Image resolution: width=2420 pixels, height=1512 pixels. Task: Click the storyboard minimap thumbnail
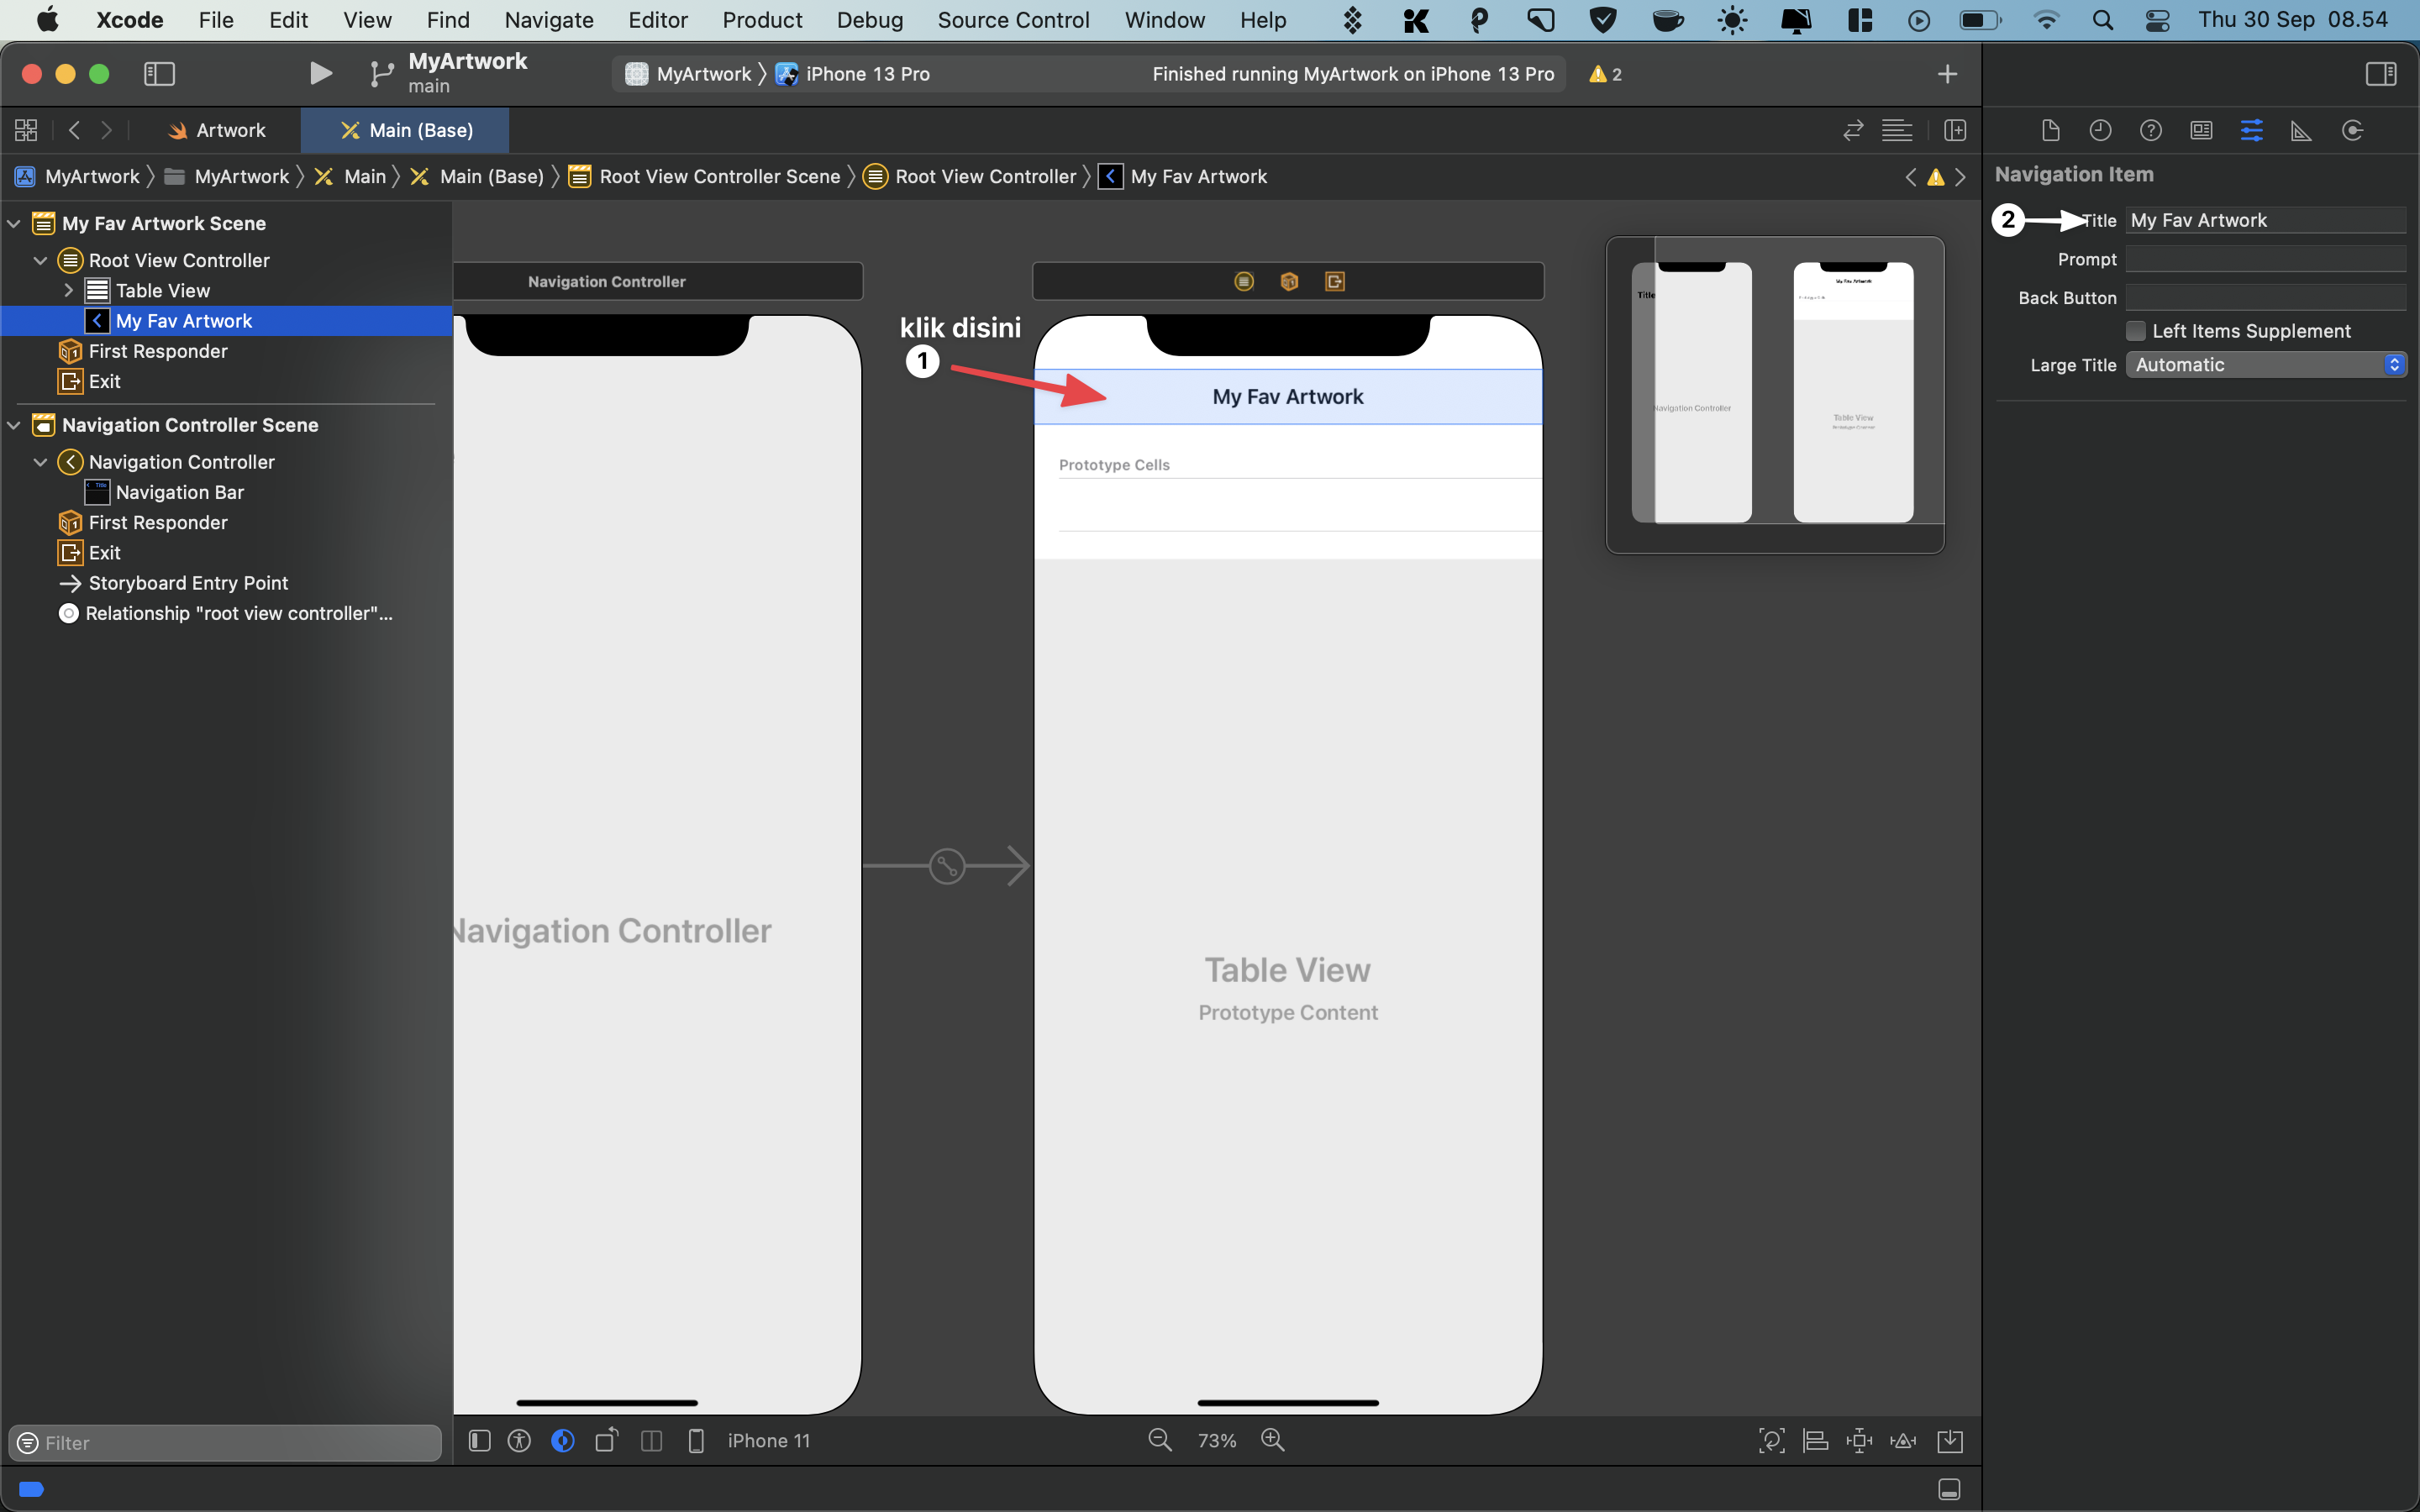click(x=1774, y=394)
